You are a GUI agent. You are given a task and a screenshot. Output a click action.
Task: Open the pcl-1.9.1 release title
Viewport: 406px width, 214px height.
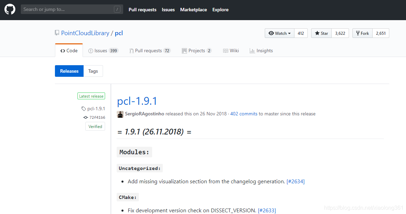click(137, 101)
